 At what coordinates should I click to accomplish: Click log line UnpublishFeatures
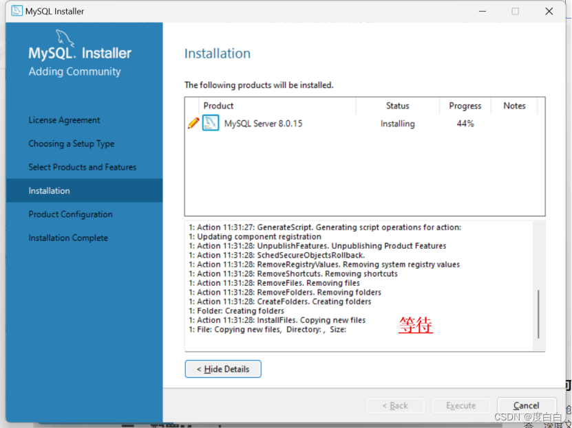click(317, 246)
